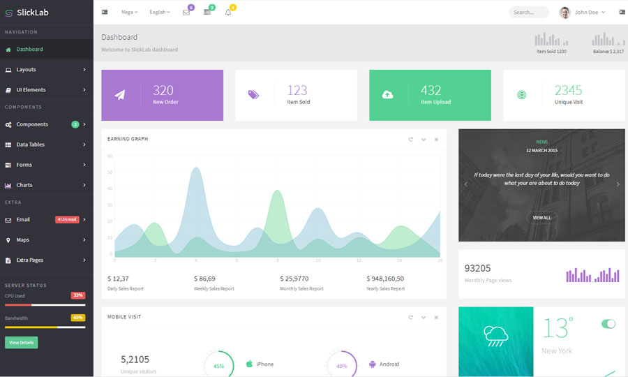Click the Search input field

point(528,13)
